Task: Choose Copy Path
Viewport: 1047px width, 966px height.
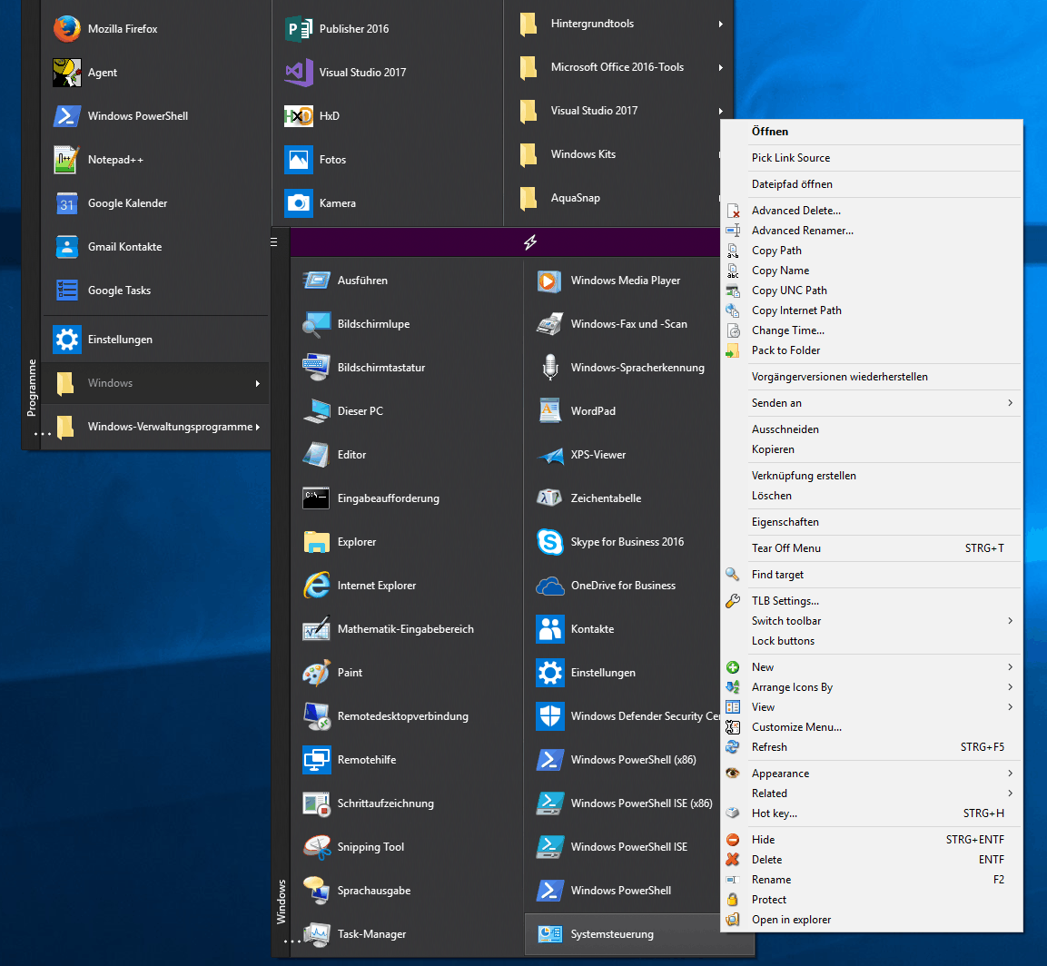Action: [x=872, y=251]
